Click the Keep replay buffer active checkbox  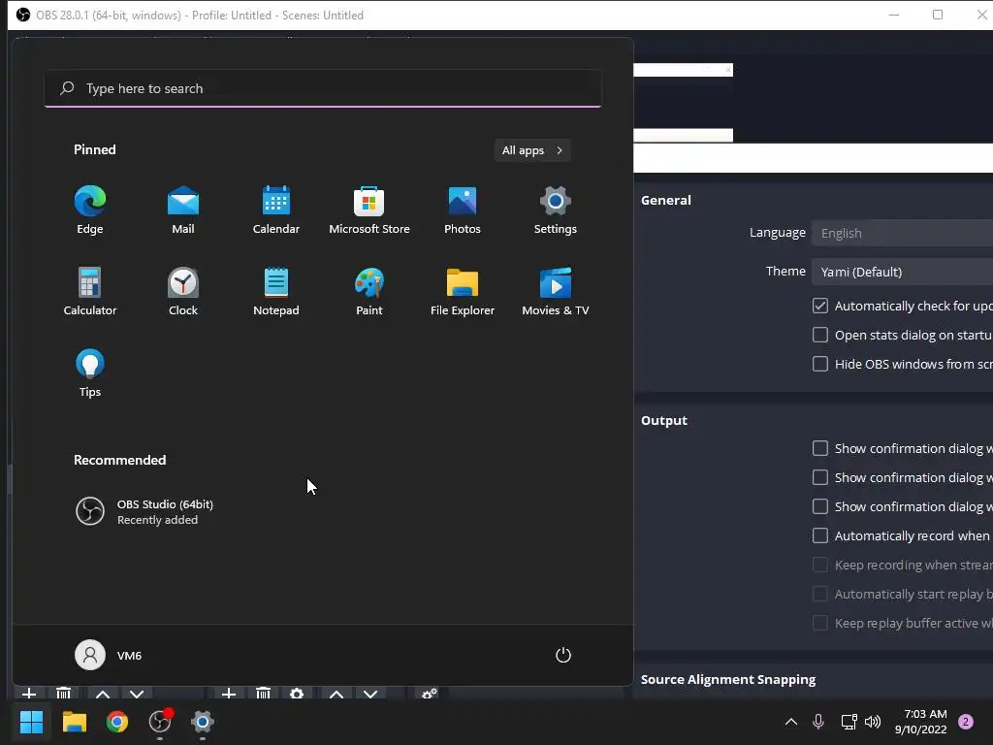pos(820,624)
